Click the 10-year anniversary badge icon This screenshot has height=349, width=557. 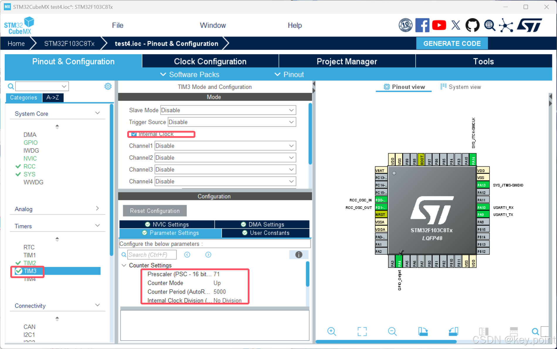tap(405, 25)
